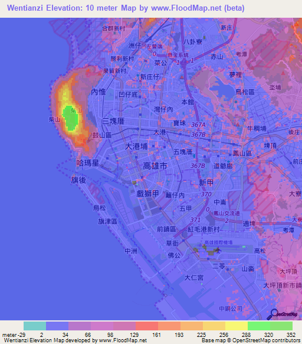Select the 前鎮區 district label

(x=166, y=229)
